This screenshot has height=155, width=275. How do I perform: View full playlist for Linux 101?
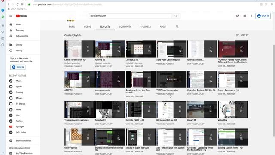(196, 124)
